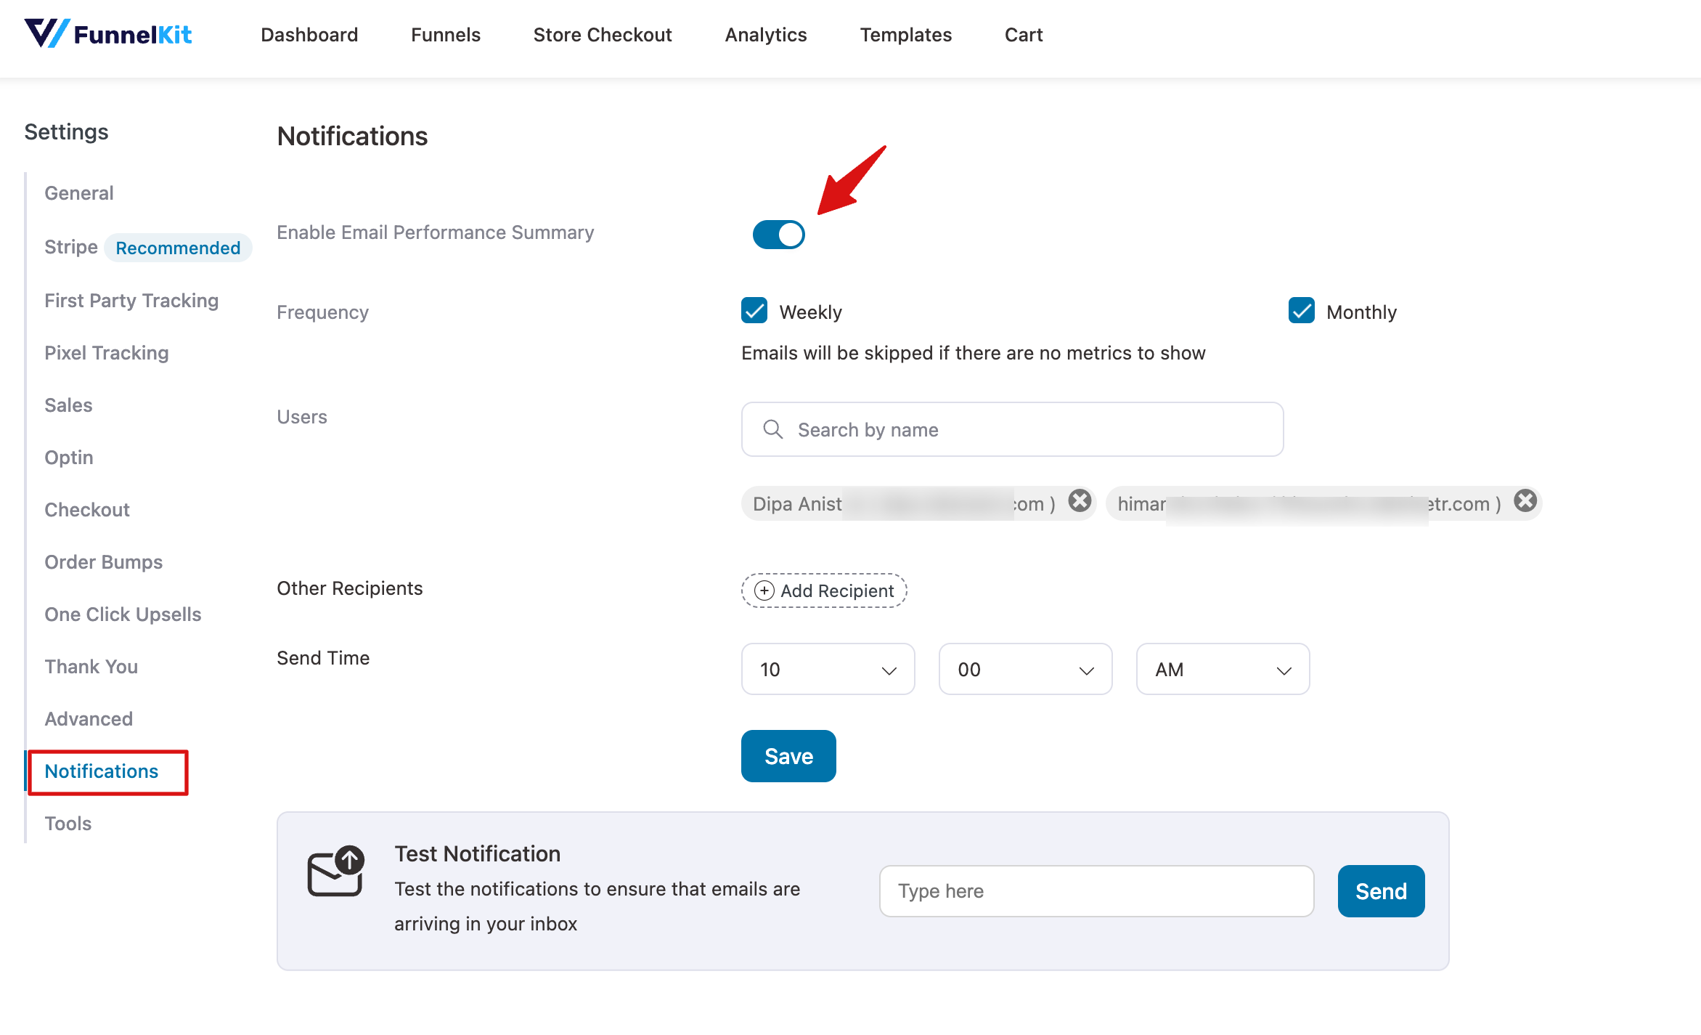
Task: Open the minutes dropdown showing 00
Action: coord(1025,669)
